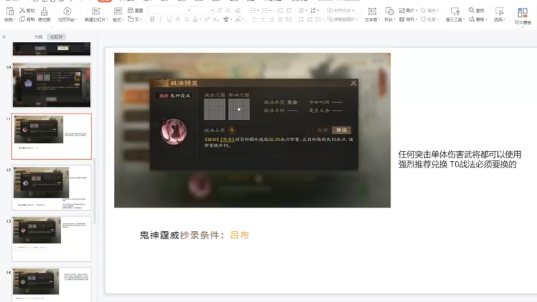The height and width of the screenshot is (302, 537).
Task: Start slideshow from current slide icon
Action: (x=67, y=11)
